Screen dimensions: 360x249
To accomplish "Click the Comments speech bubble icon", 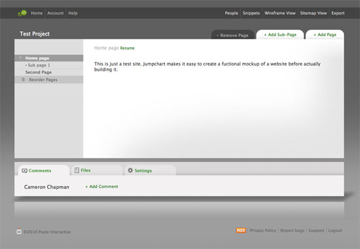I will 24,170.
